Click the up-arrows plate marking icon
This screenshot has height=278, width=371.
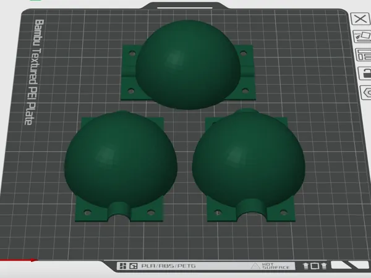[x=315, y=266]
